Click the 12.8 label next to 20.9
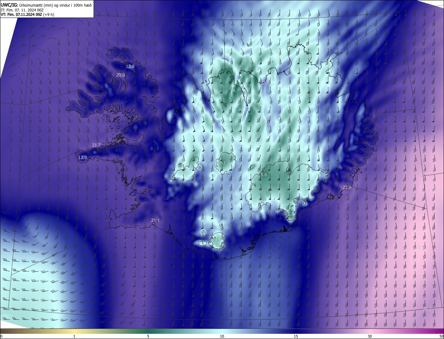 130,66
